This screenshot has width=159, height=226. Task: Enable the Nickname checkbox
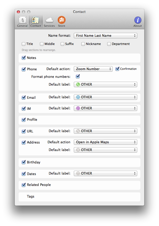[83, 44]
